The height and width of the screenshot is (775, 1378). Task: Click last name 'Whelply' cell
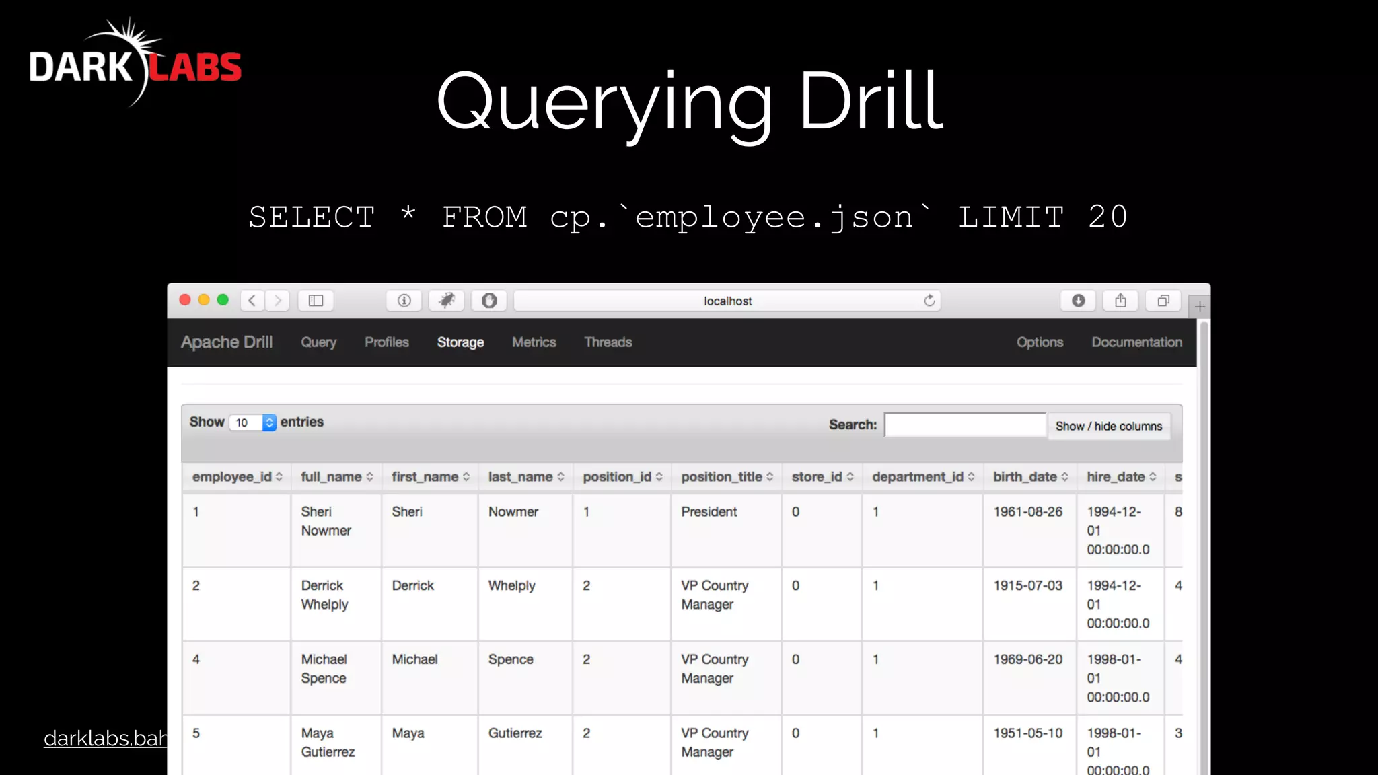[x=525, y=604]
